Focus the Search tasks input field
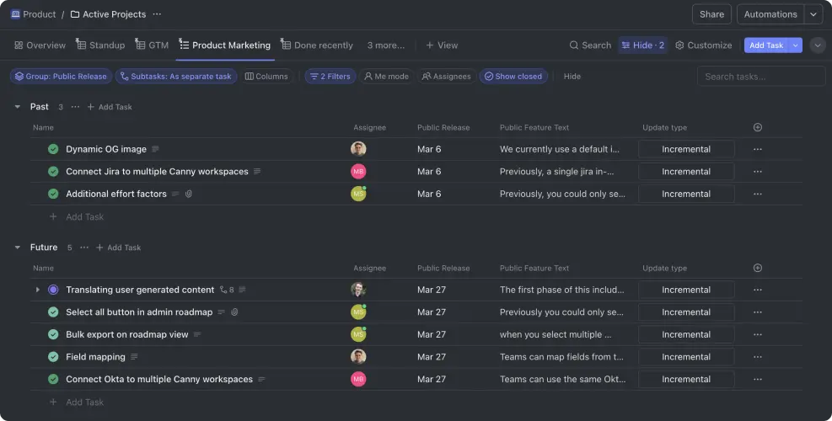The image size is (832, 421). point(761,77)
